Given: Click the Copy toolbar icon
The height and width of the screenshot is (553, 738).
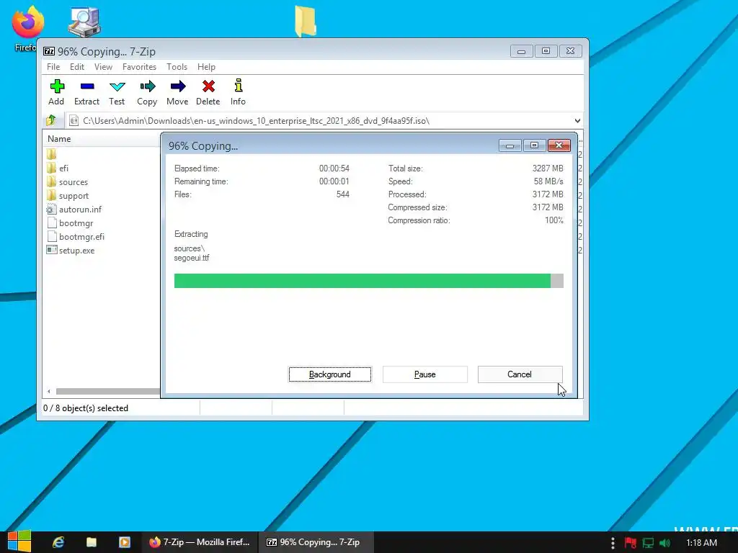Looking at the screenshot, I should tap(147, 92).
